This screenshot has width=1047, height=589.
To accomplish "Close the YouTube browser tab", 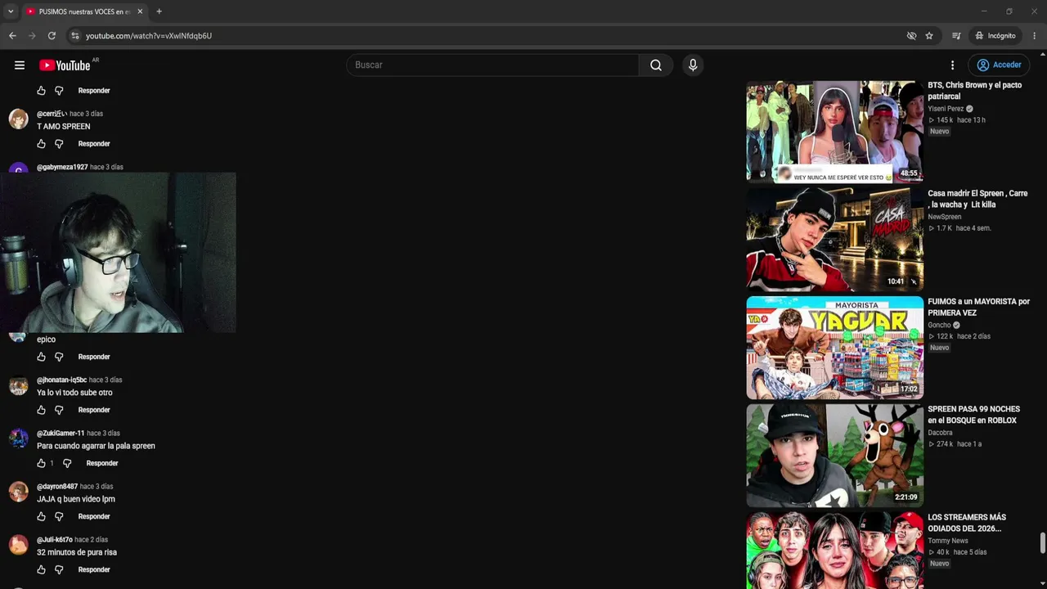I will tap(140, 11).
